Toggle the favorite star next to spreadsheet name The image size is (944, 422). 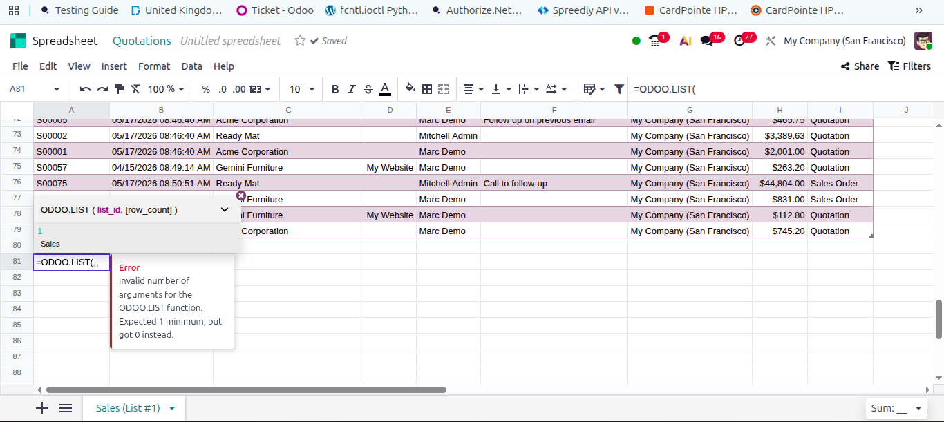point(300,41)
